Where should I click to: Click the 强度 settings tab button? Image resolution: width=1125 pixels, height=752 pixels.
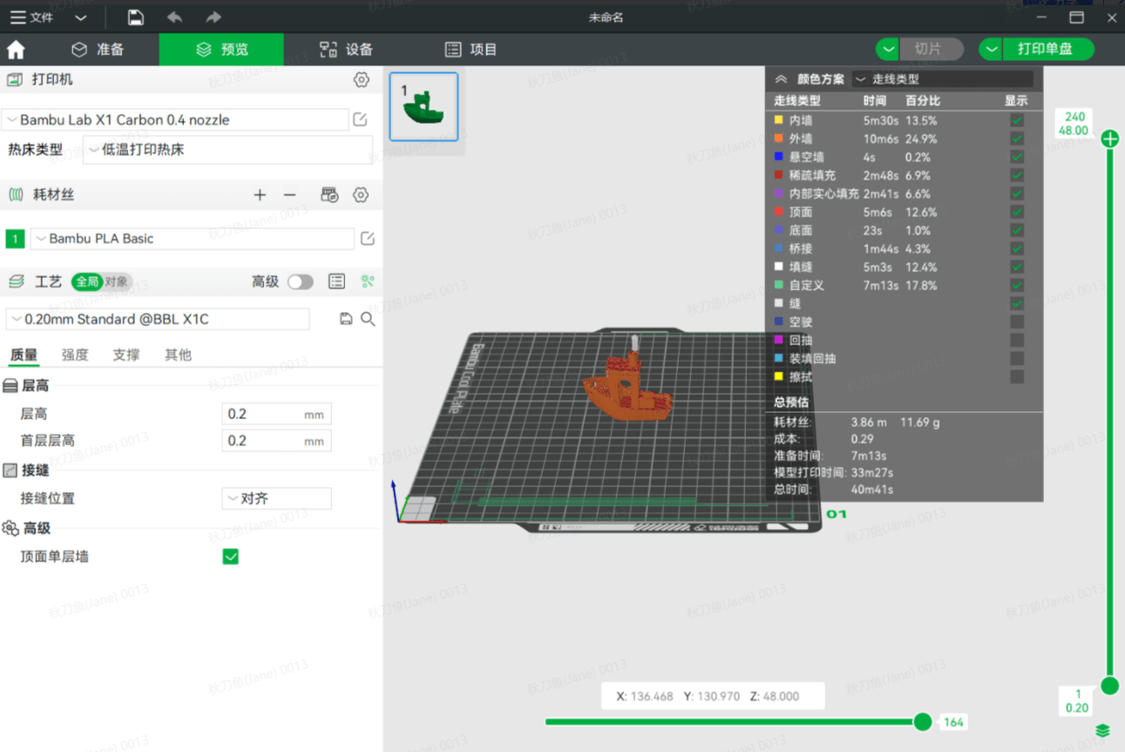75,355
